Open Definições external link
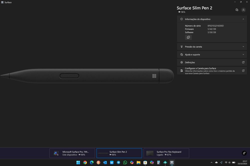 point(212,62)
